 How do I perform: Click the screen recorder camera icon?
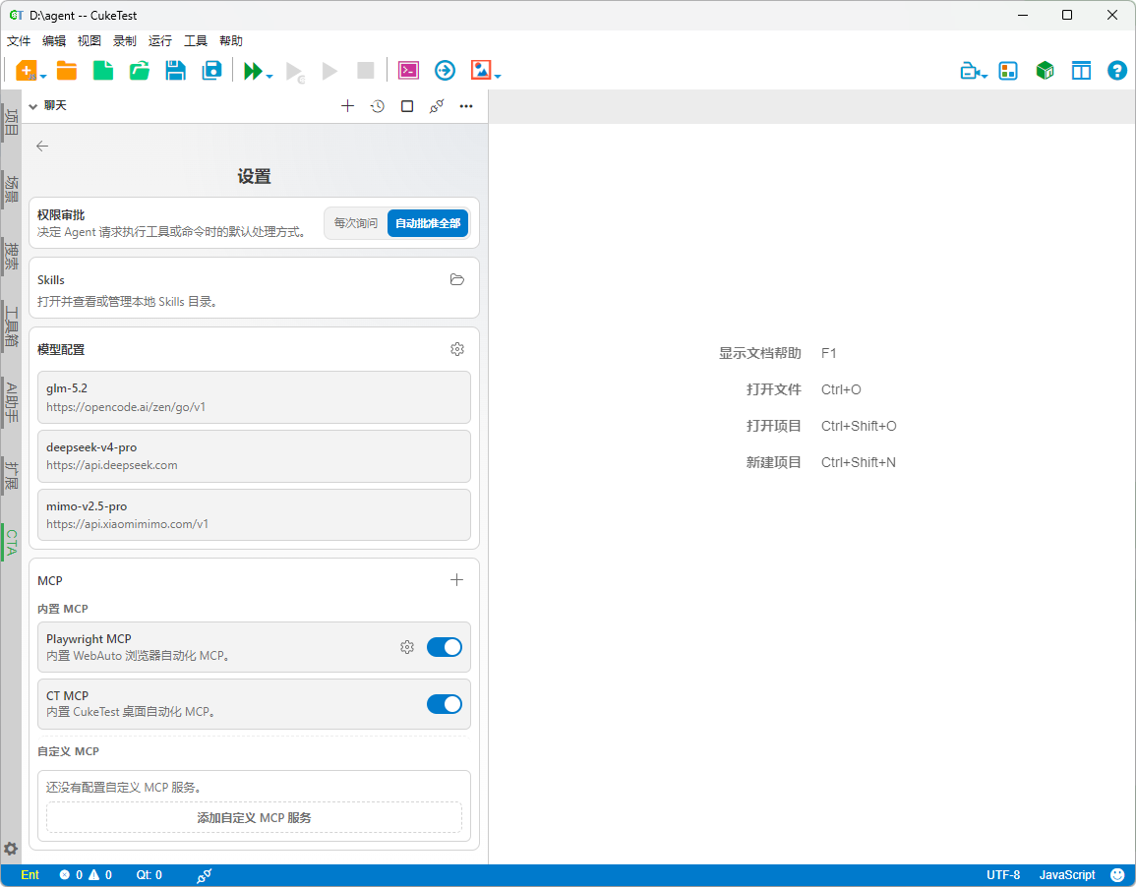point(970,71)
